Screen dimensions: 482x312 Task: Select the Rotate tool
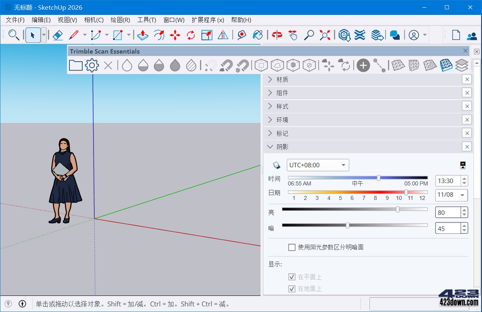coord(190,35)
